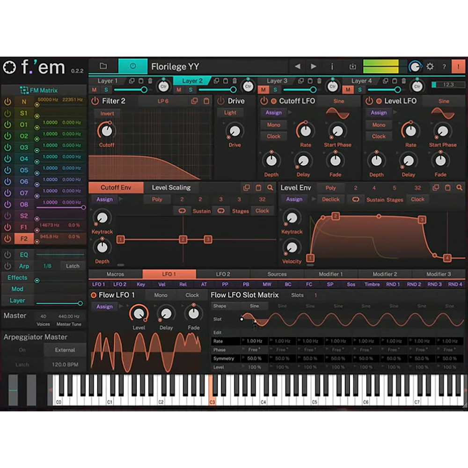This screenshot has width=468, height=468.
Task: Click the Master Tune 440.00 Hz field
Action: pyautogui.click(x=69, y=316)
